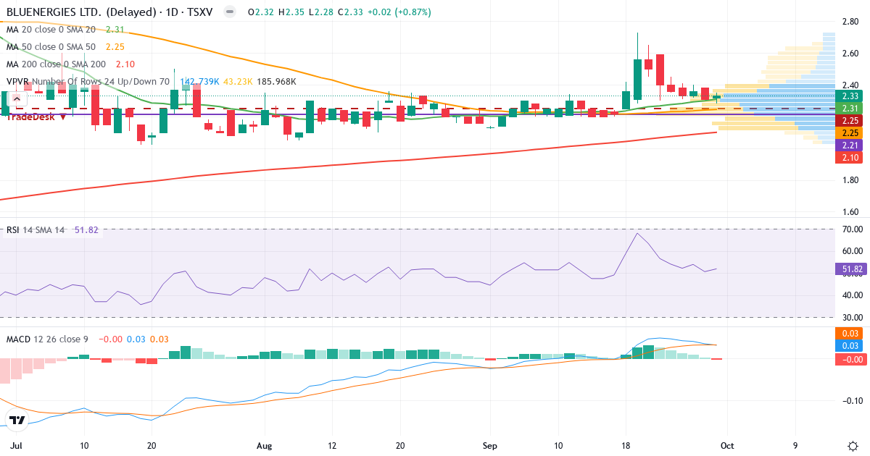Click the green 2.33 last price label
The width and height of the screenshot is (870, 456).
click(850, 96)
